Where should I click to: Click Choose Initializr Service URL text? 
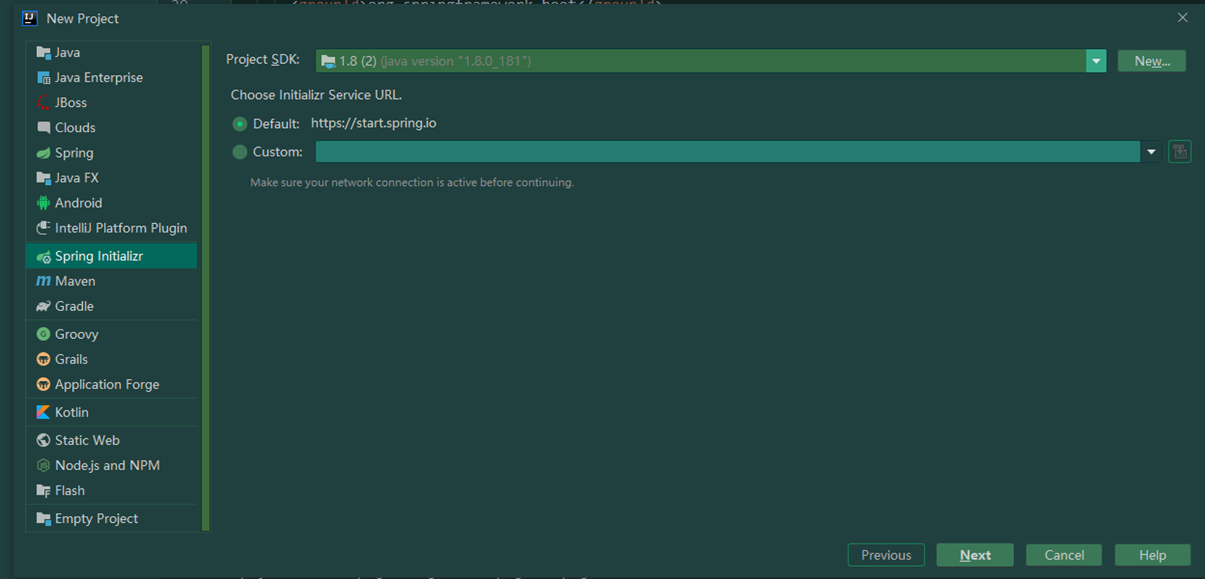316,95
